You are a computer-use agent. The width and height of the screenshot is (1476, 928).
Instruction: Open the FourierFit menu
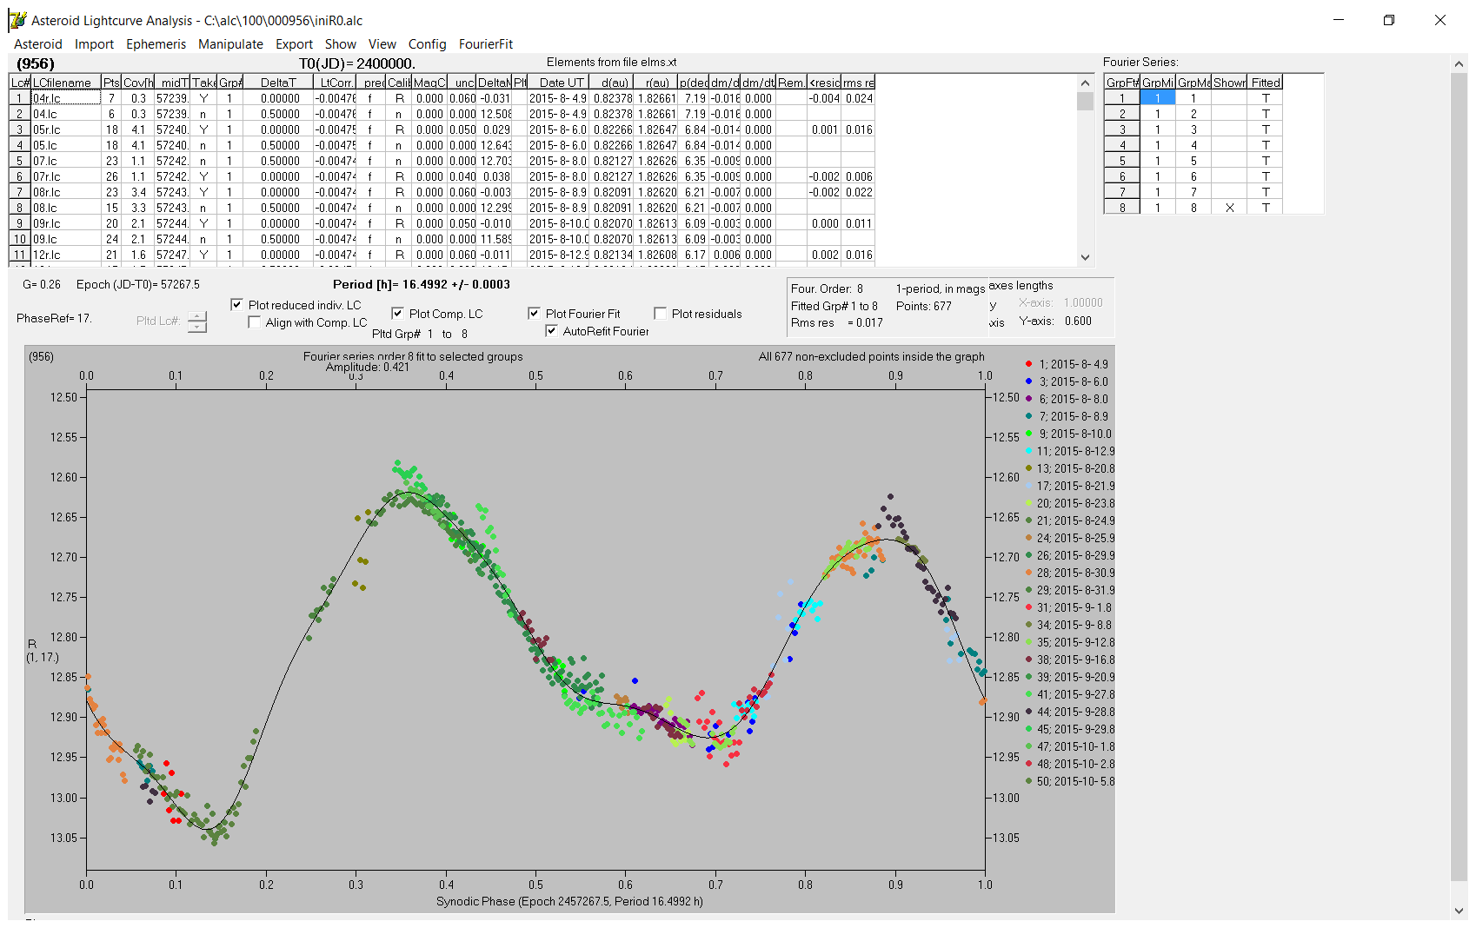tap(486, 44)
